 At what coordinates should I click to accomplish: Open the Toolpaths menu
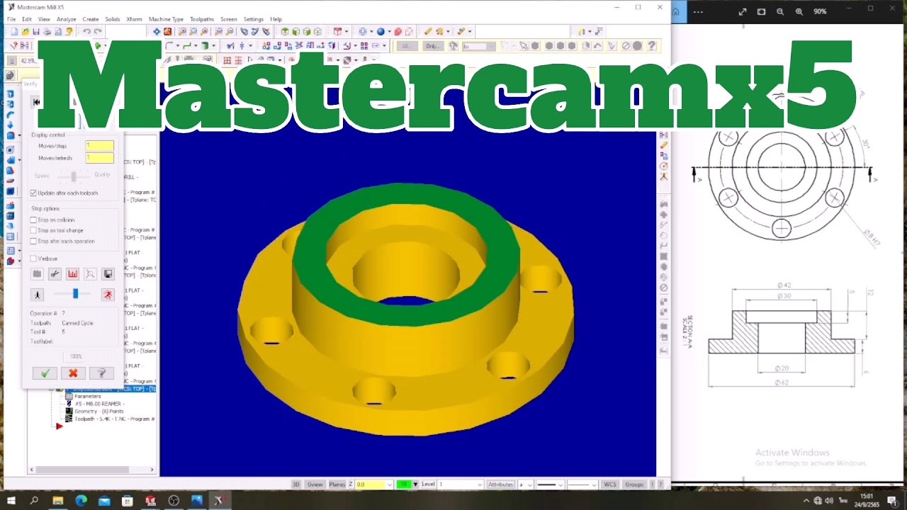coord(202,19)
